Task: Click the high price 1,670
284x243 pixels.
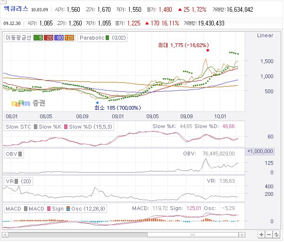Action: tap(104, 9)
